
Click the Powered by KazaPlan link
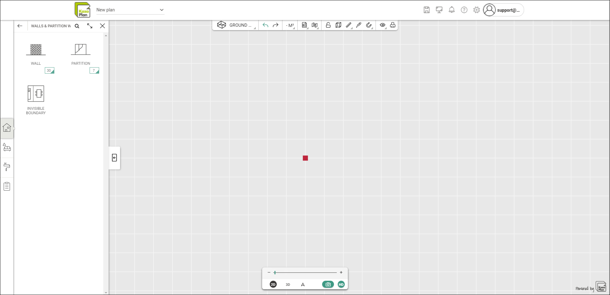(591, 287)
